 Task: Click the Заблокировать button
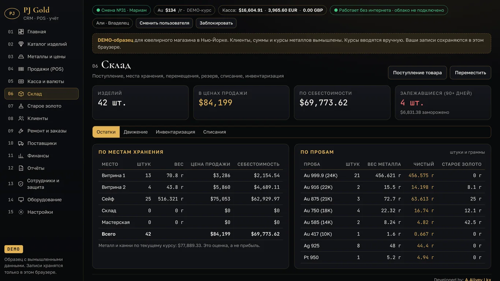point(216,23)
